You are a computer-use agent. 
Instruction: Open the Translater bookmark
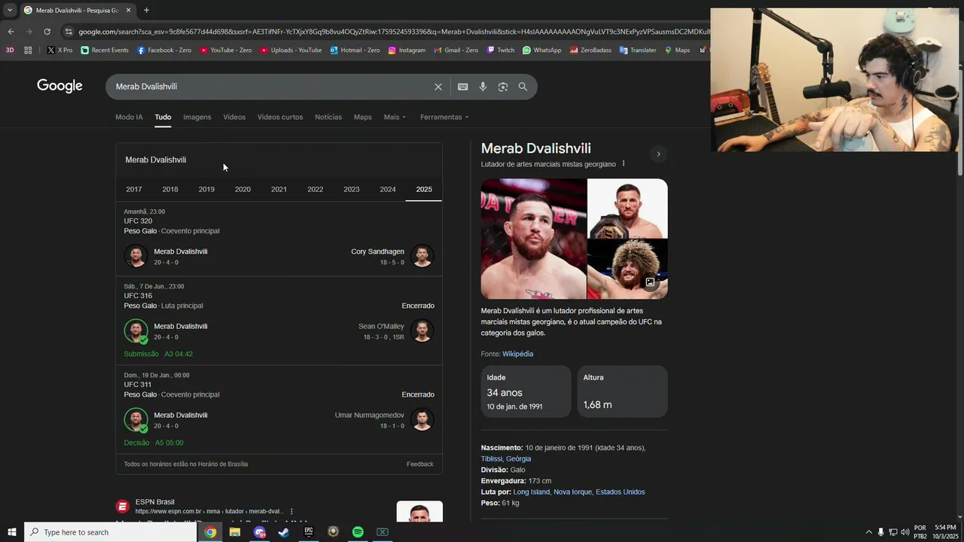tap(638, 50)
